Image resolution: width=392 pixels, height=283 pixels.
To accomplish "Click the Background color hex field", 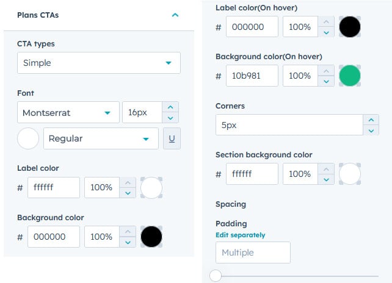I will (x=54, y=237).
